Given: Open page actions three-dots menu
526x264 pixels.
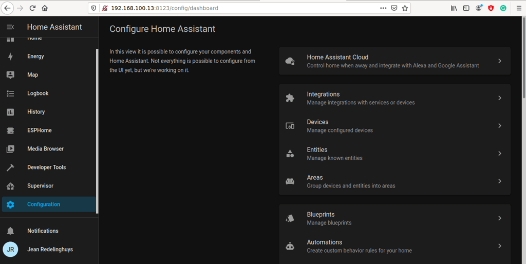Looking at the screenshot, I should click(x=383, y=8).
